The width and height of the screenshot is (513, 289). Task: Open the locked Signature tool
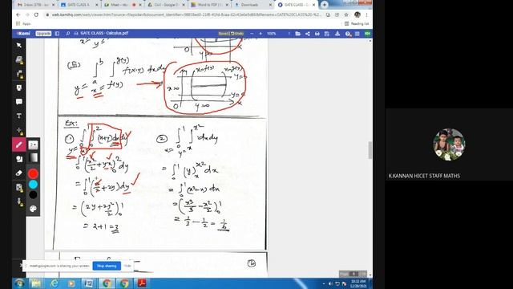point(19,201)
